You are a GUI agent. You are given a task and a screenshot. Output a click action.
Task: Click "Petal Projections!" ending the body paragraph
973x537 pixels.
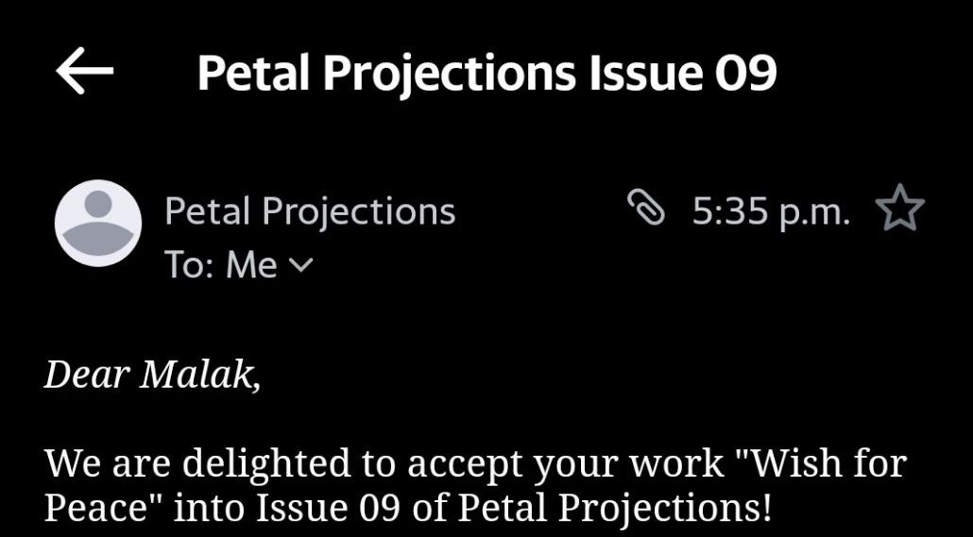click(614, 509)
